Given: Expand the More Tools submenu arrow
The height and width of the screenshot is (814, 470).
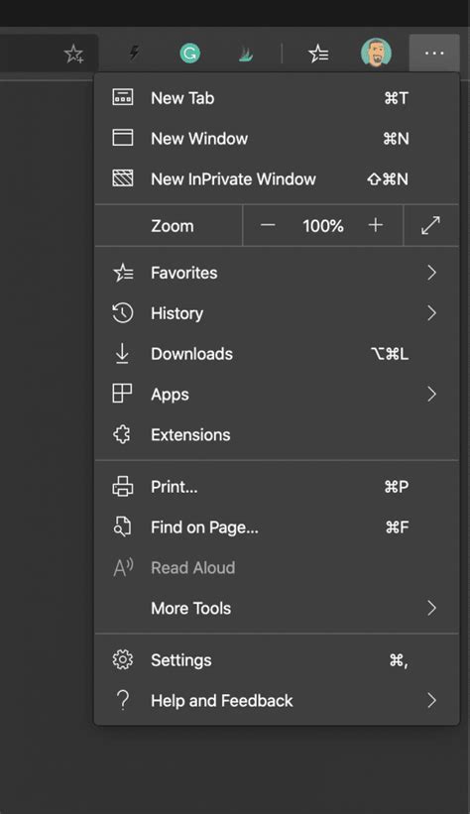Looking at the screenshot, I should pos(431,608).
